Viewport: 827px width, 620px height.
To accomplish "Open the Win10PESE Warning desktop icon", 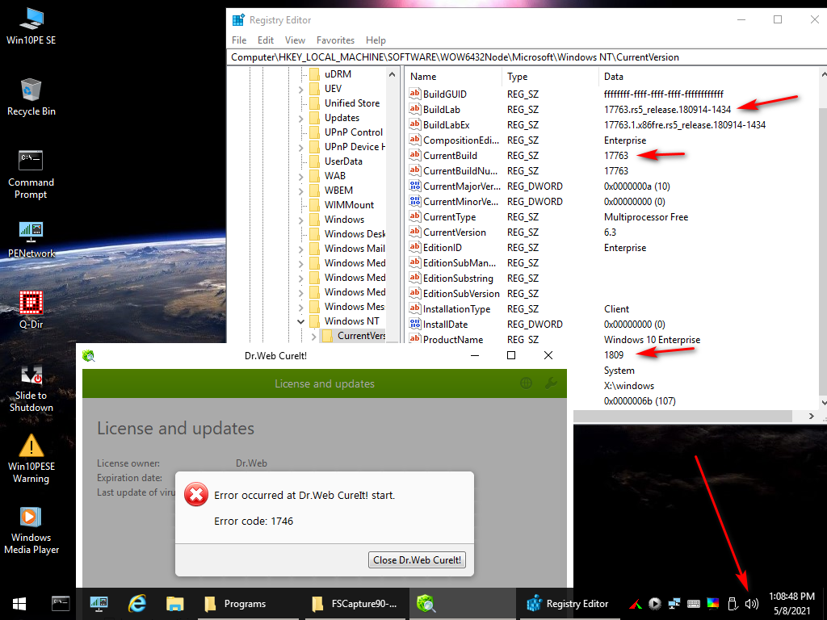I will pyautogui.click(x=31, y=459).
